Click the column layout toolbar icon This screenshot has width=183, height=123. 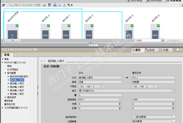tap(64, 5)
